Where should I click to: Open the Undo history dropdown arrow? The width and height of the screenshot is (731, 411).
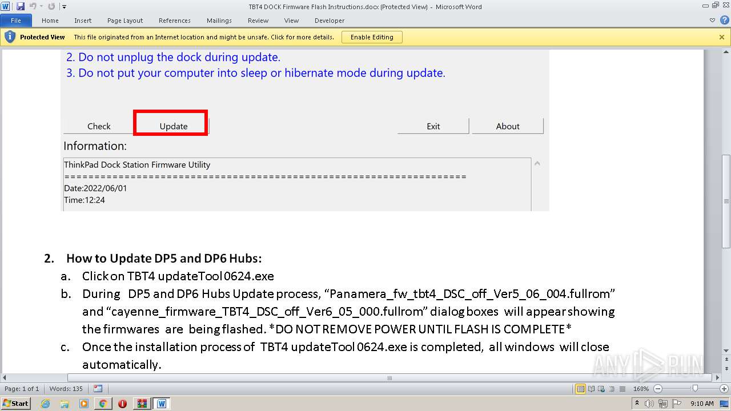41,7
